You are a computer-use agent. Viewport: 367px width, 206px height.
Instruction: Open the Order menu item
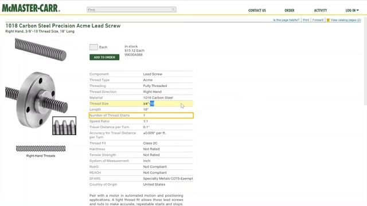click(x=289, y=10)
